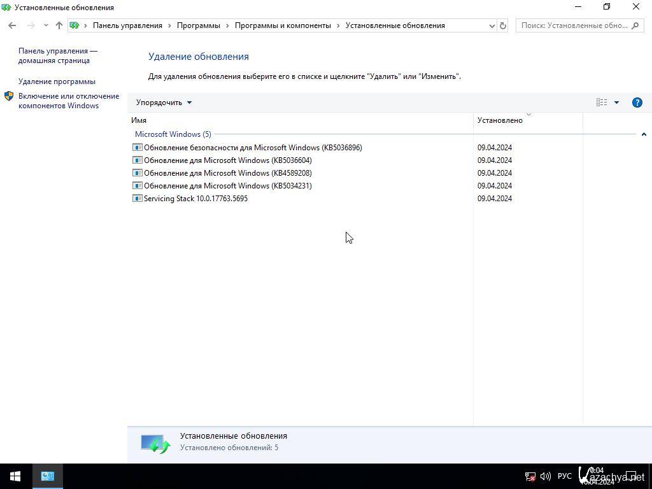Click the volume speaker tray icon
Screen dimensions: 652x489
(545, 476)
